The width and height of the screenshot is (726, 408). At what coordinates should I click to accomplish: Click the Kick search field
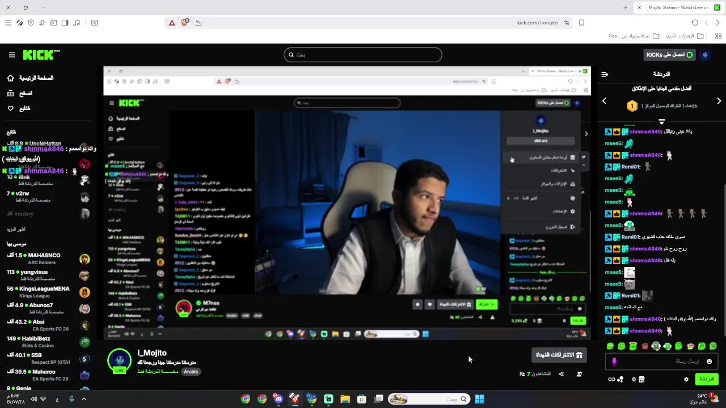[x=363, y=55]
